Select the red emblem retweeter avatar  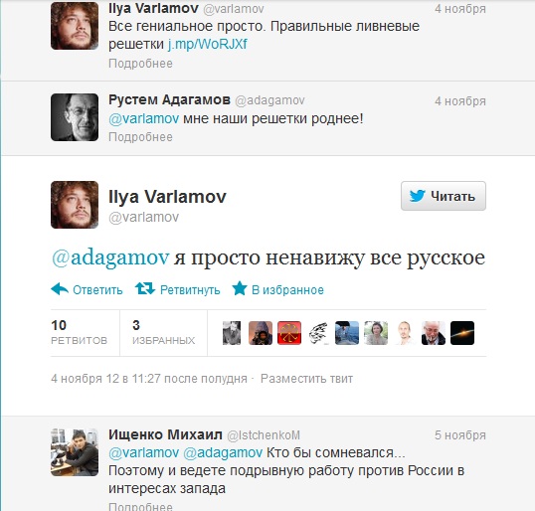coord(289,333)
